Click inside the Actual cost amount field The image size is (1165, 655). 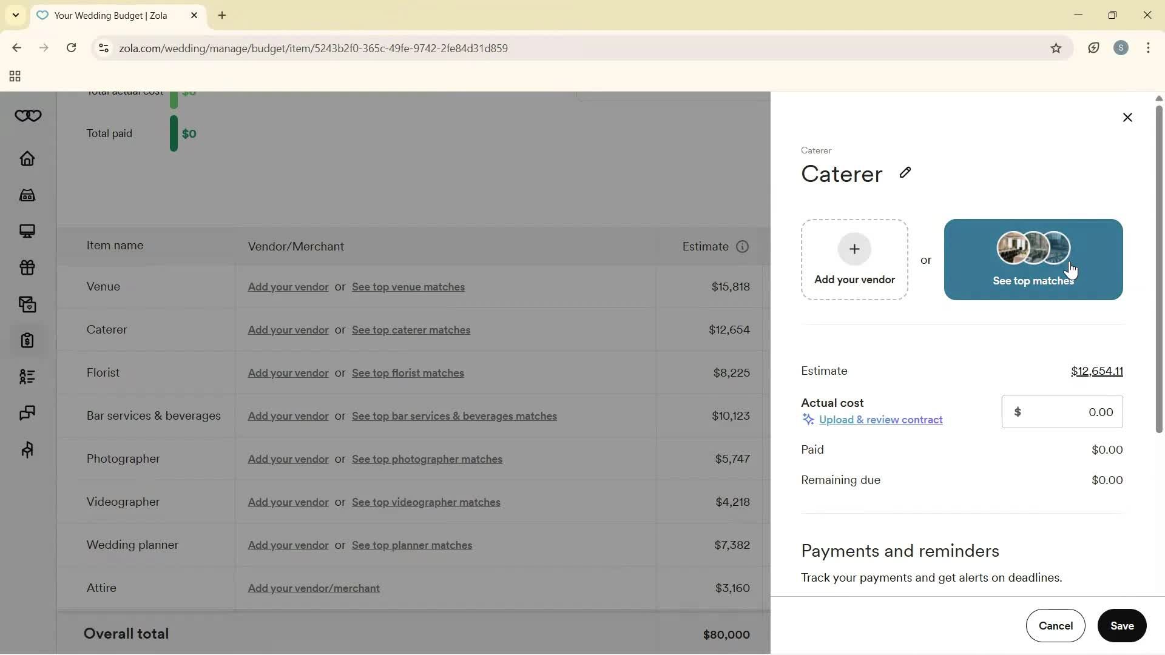[1074, 411]
